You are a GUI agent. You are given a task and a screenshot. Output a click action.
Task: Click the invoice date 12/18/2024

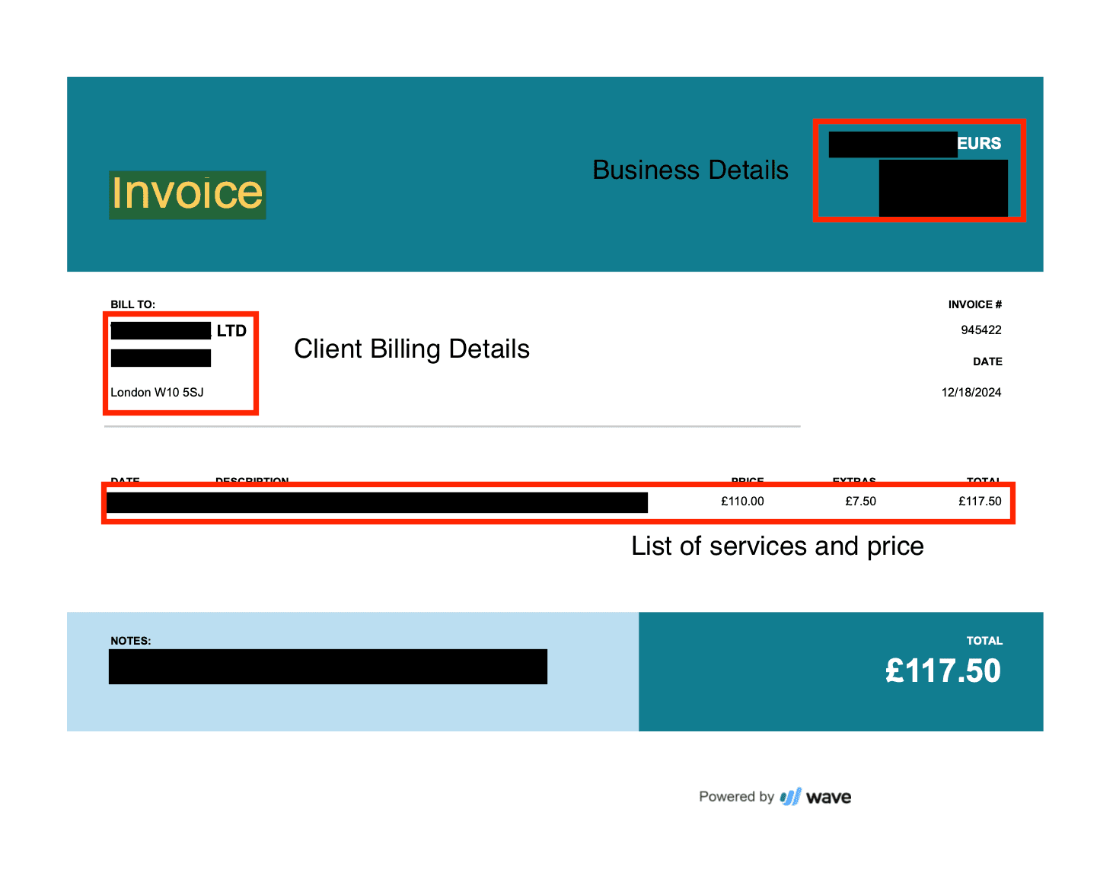click(971, 393)
